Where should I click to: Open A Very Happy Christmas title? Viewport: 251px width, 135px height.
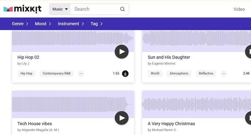171,123
